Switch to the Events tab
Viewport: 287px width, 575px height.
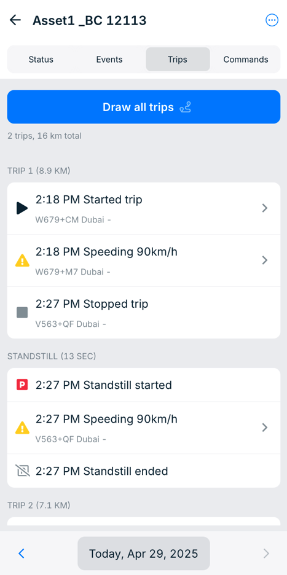tap(109, 60)
